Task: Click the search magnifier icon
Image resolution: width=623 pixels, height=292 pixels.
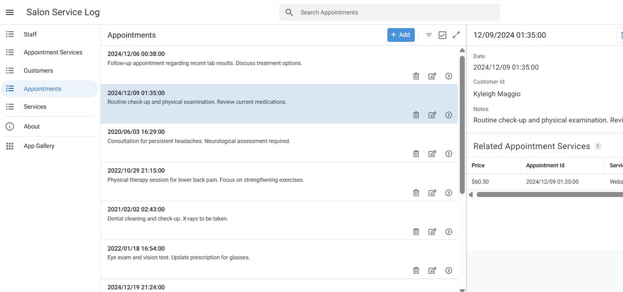Action: [x=289, y=12]
